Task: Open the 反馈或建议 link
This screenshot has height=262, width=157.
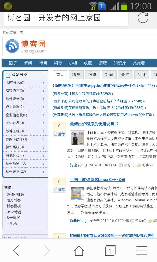Action: click(15, 195)
